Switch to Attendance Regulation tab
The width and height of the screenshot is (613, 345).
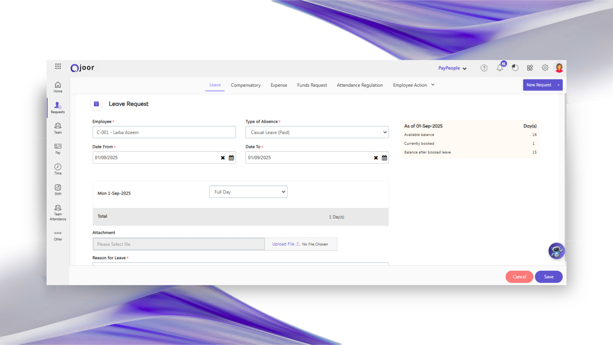click(359, 85)
